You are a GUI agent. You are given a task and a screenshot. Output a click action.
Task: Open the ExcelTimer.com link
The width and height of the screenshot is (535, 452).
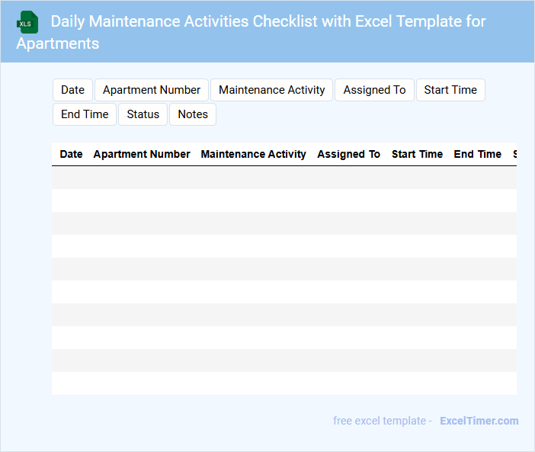[479, 421]
